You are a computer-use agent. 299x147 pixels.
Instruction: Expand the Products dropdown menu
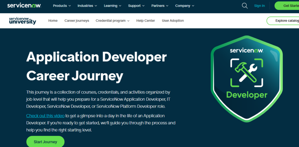[62, 6]
